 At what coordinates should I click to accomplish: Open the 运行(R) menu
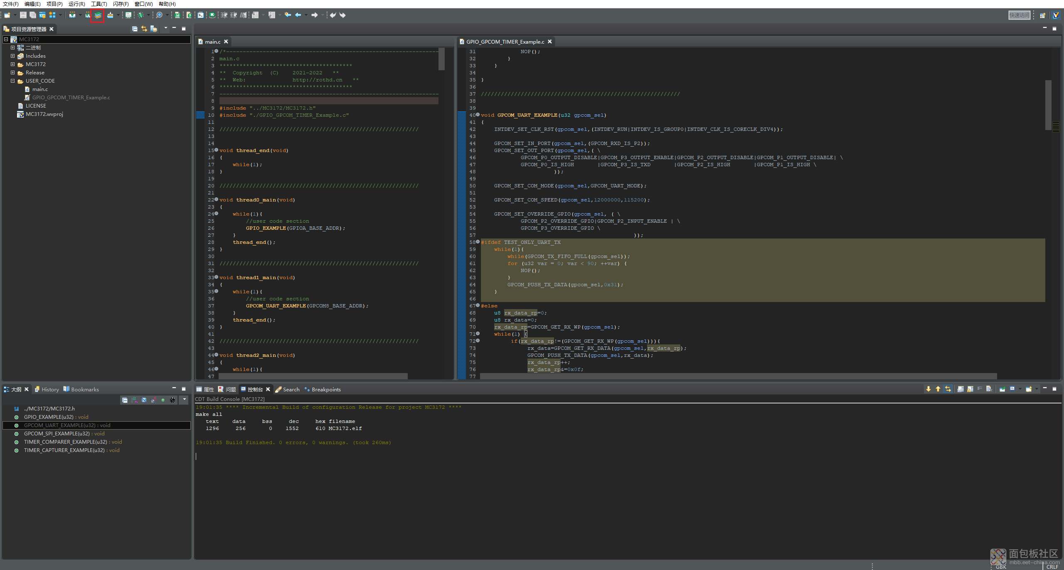[76, 4]
